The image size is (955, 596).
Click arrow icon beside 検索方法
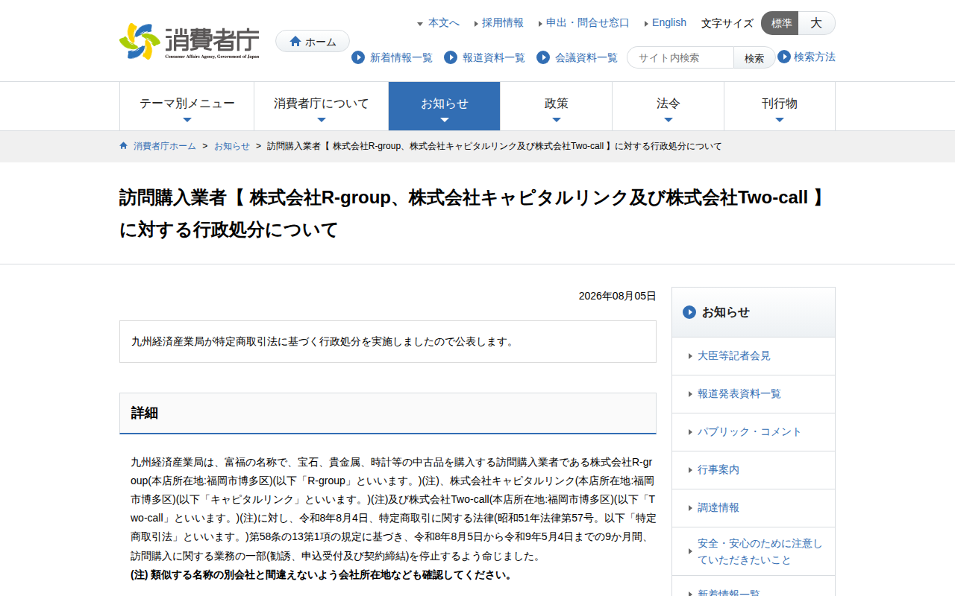coord(784,57)
